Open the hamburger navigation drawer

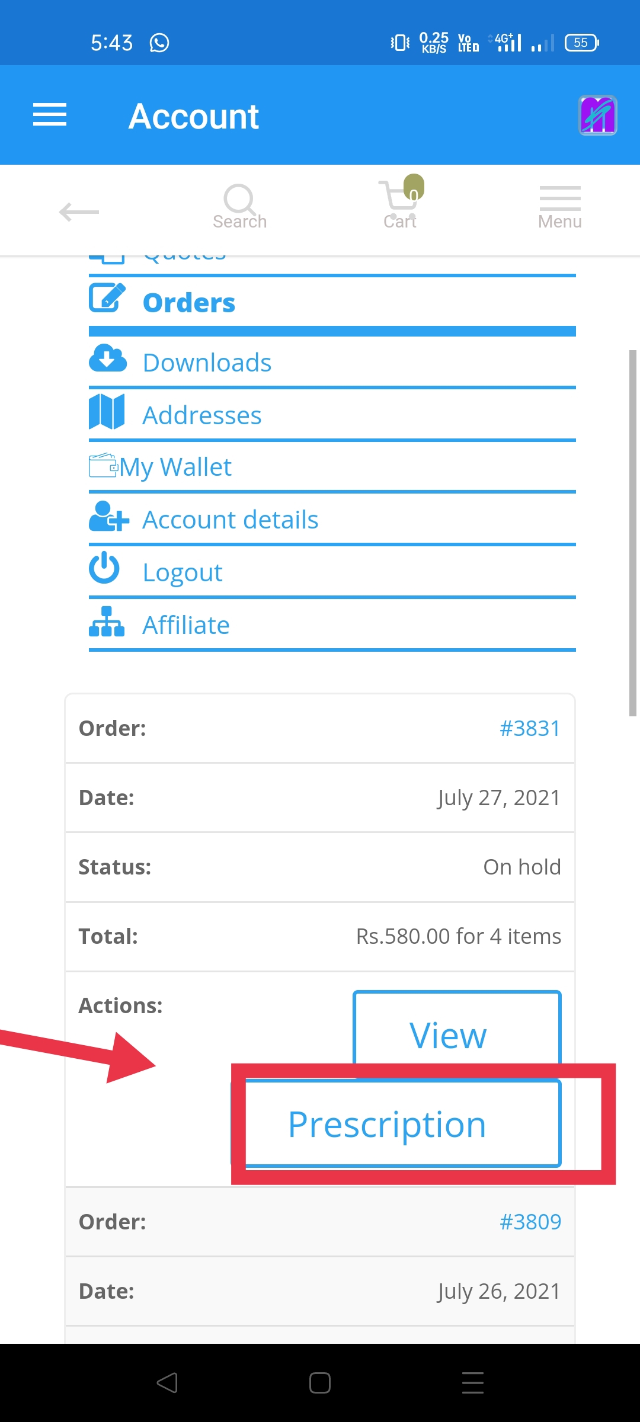click(x=50, y=114)
